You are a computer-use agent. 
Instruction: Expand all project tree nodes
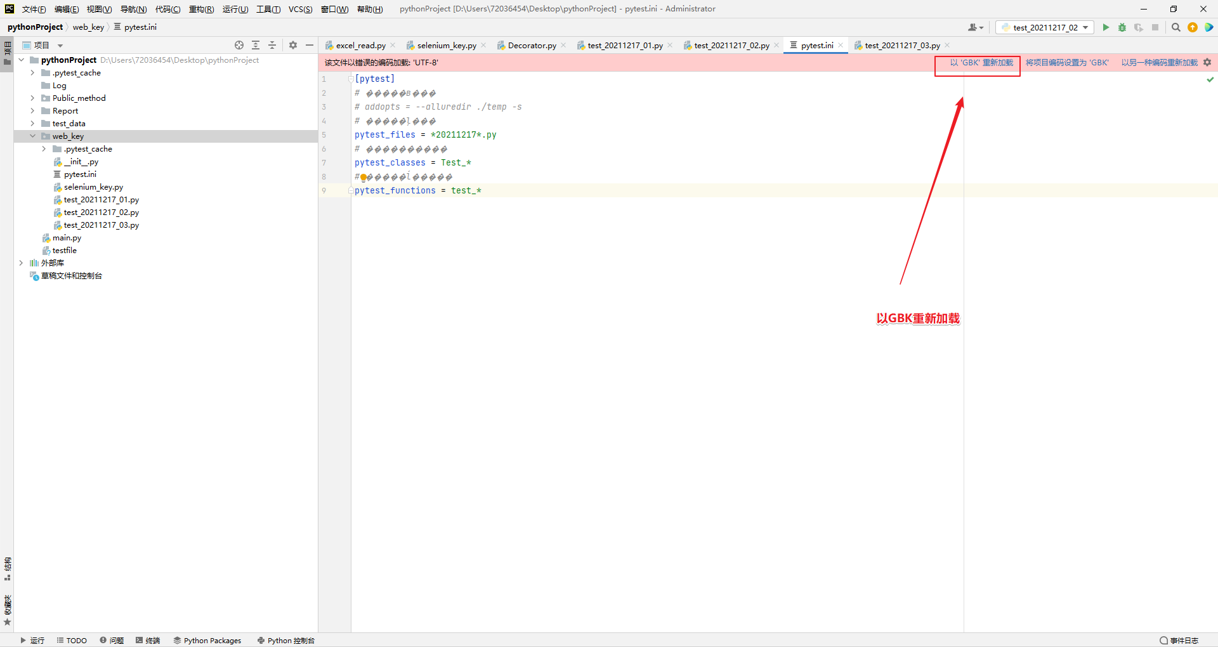click(256, 45)
